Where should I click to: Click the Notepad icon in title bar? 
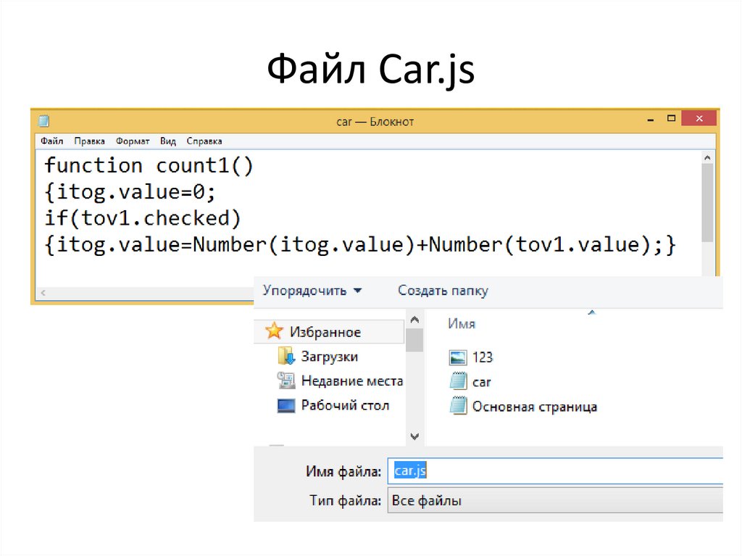(43, 121)
